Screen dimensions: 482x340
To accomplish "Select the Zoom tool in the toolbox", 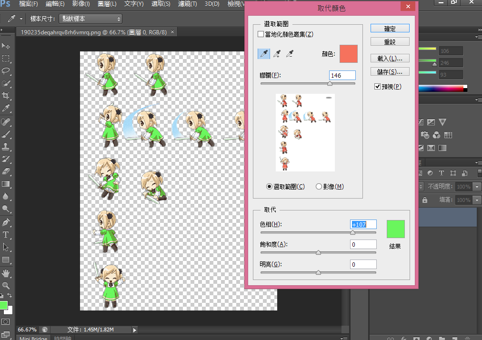I will pyautogui.click(x=6, y=285).
